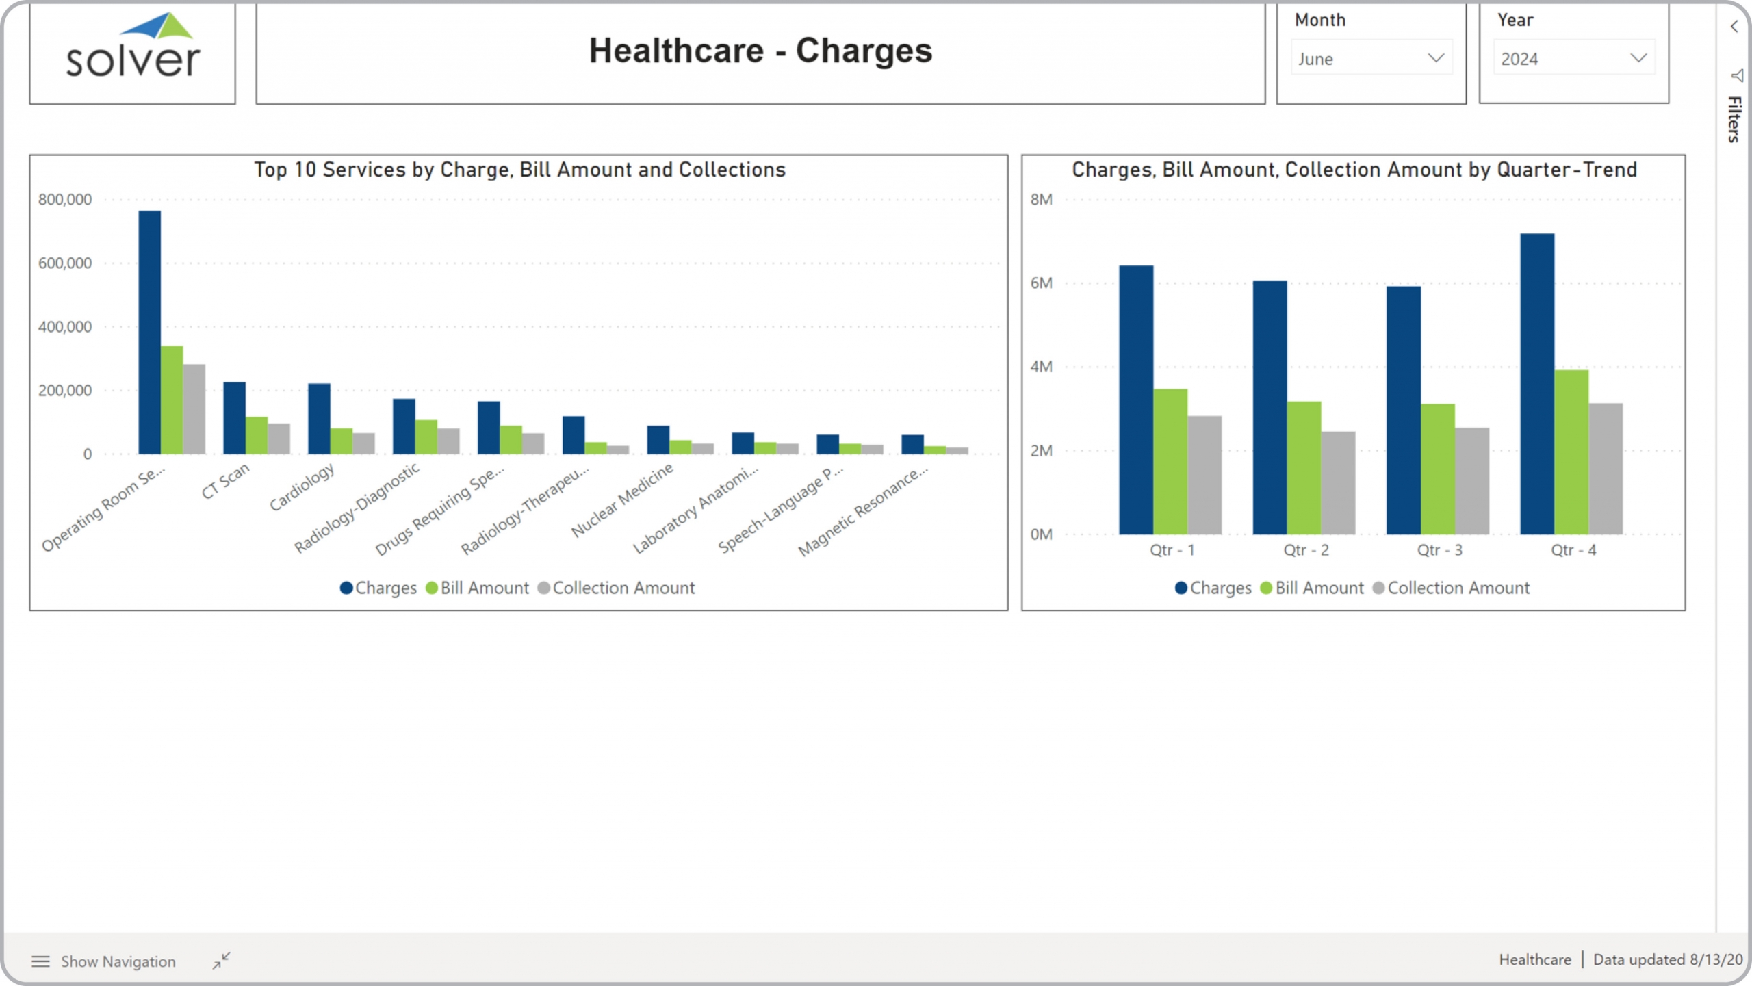The image size is (1752, 986).
Task: Click the hamburger navigation menu icon
Action: [x=40, y=961]
